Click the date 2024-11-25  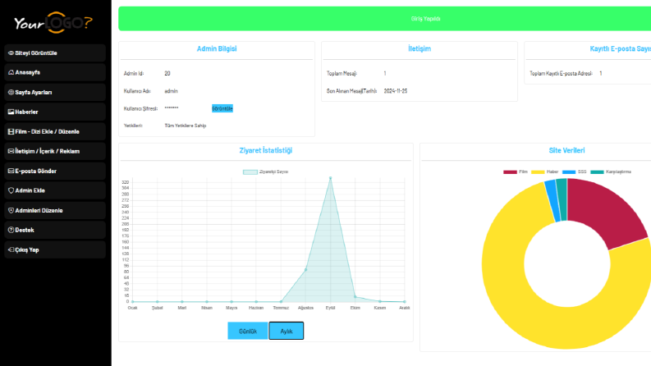pyautogui.click(x=395, y=91)
